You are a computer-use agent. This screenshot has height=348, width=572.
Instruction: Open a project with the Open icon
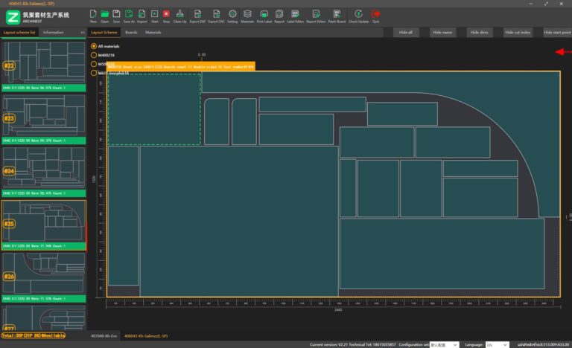105,14
